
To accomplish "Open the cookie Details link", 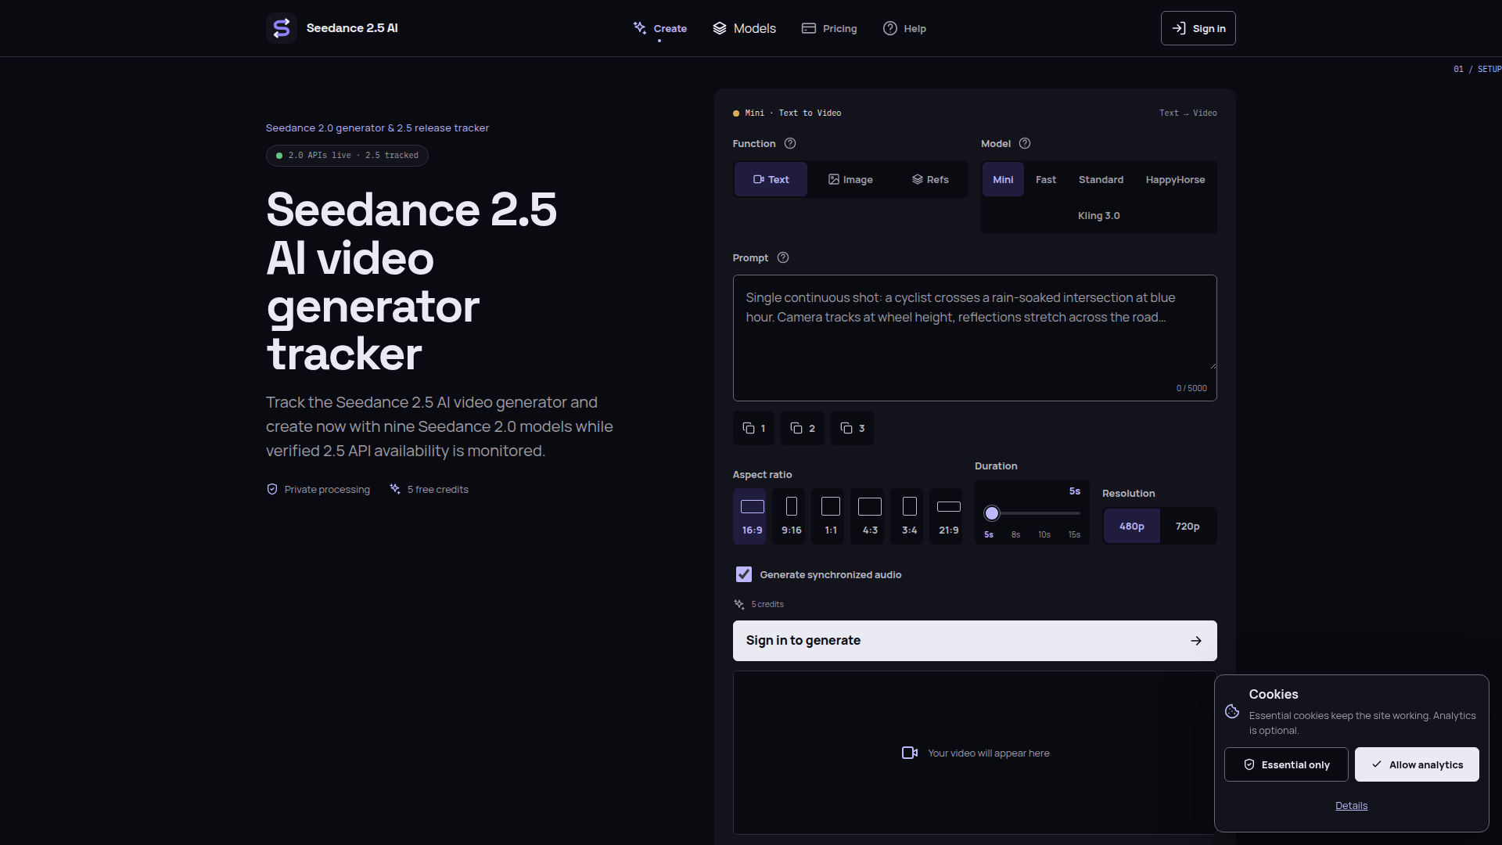I will point(1351,805).
